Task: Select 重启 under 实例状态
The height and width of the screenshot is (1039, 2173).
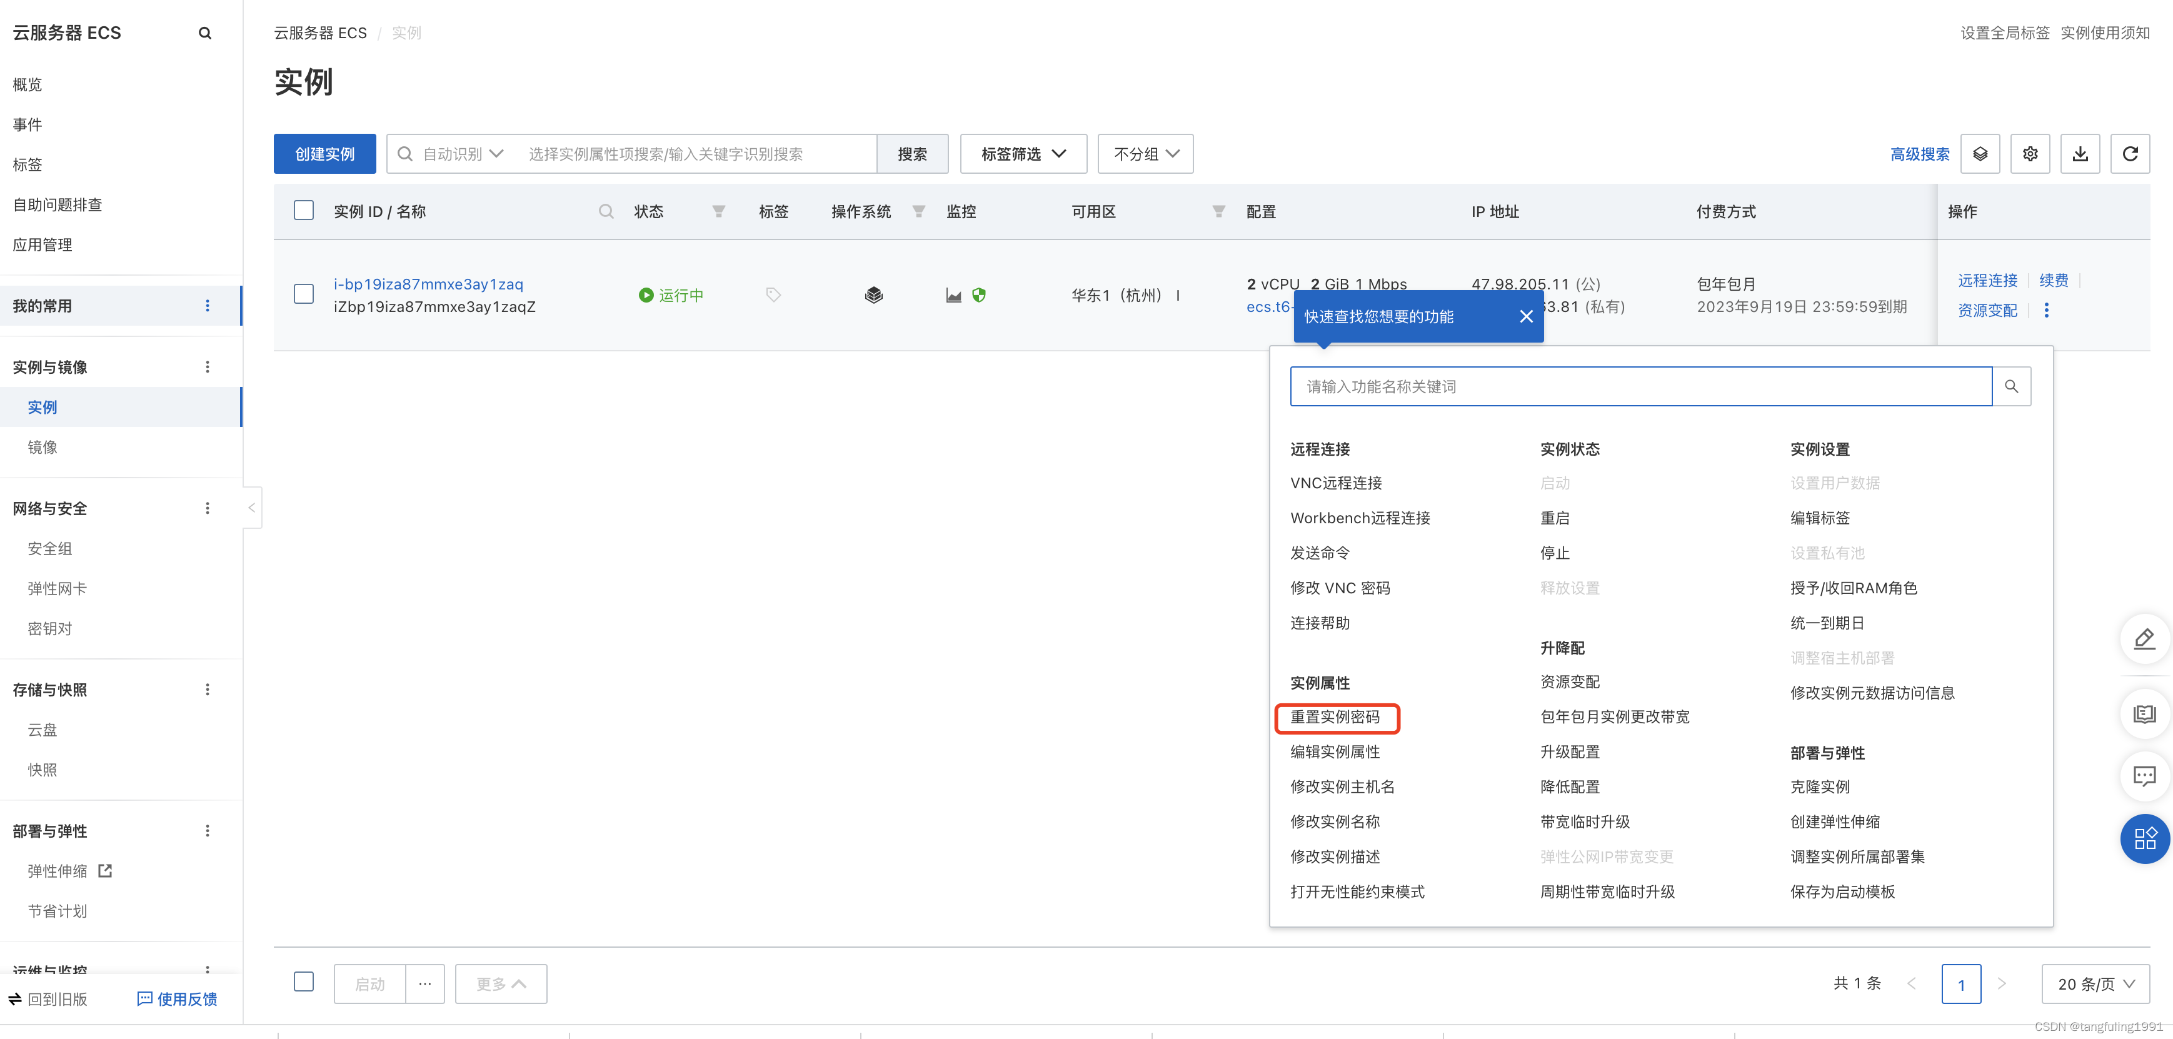Action: tap(1555, 518)
